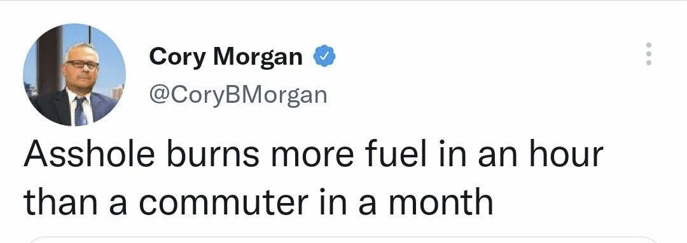The image size is (687, 243).
Task: Click the first name Cory in the display name
Action: (x=177, y=57)
